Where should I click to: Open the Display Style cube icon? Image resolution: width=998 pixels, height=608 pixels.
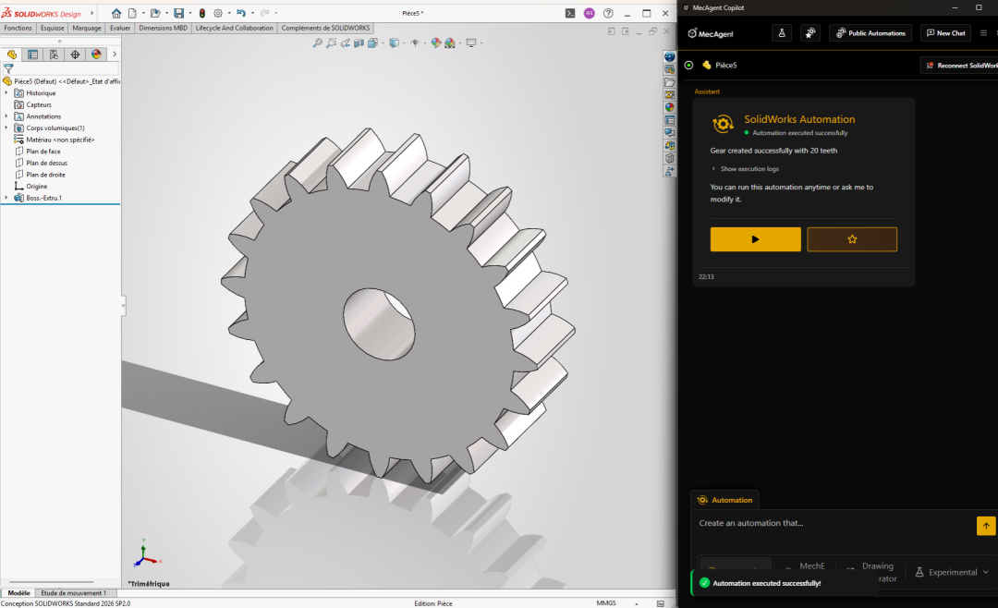pos(394,43)
